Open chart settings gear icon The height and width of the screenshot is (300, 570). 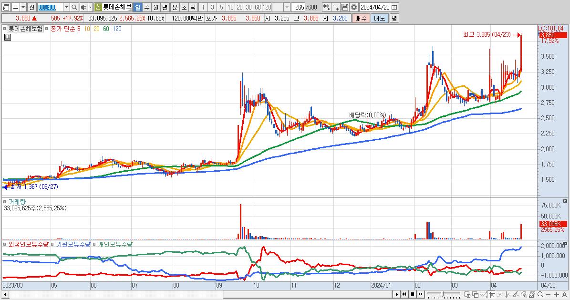354,7
